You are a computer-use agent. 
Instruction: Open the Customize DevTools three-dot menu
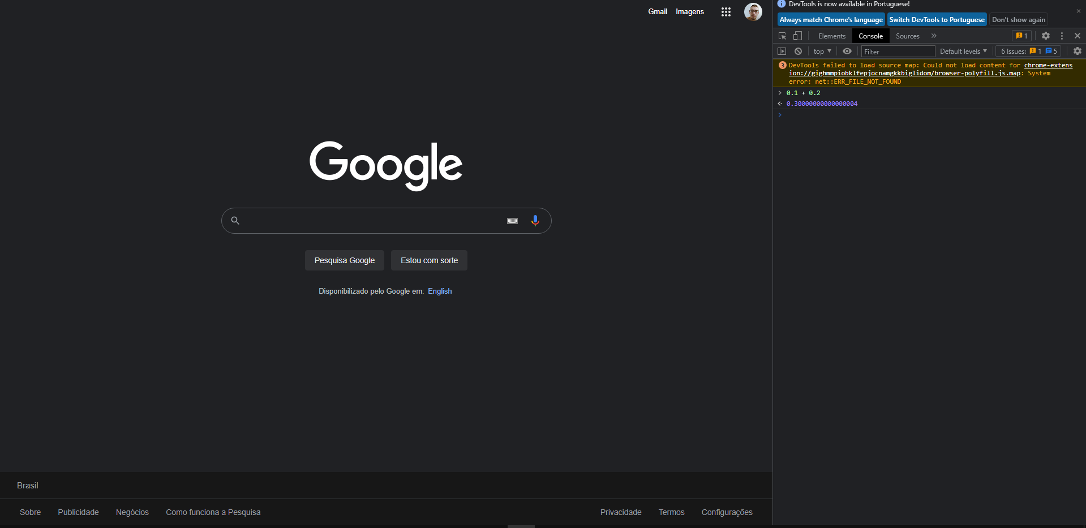[x=1062, y=36]
